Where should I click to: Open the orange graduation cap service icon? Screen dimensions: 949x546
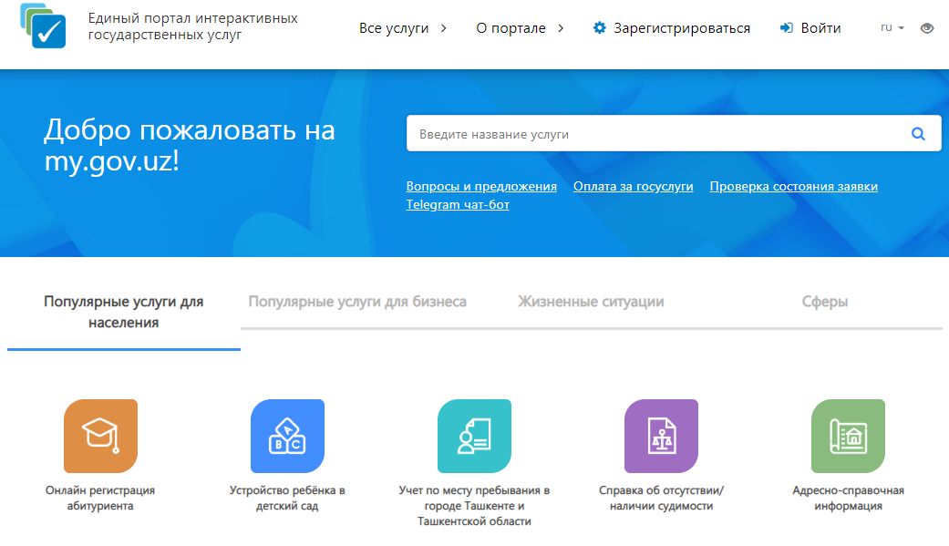(x=101, y=436)
